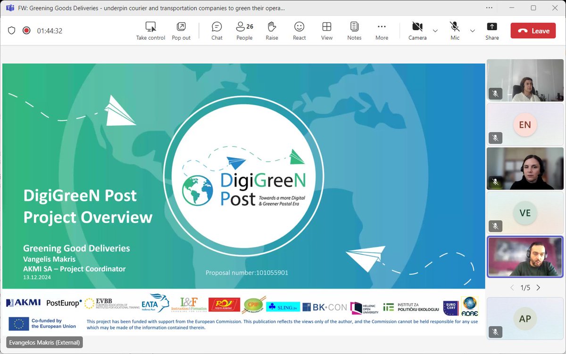Click the meeting window title text
566x354 pixels.
(151, 8)
